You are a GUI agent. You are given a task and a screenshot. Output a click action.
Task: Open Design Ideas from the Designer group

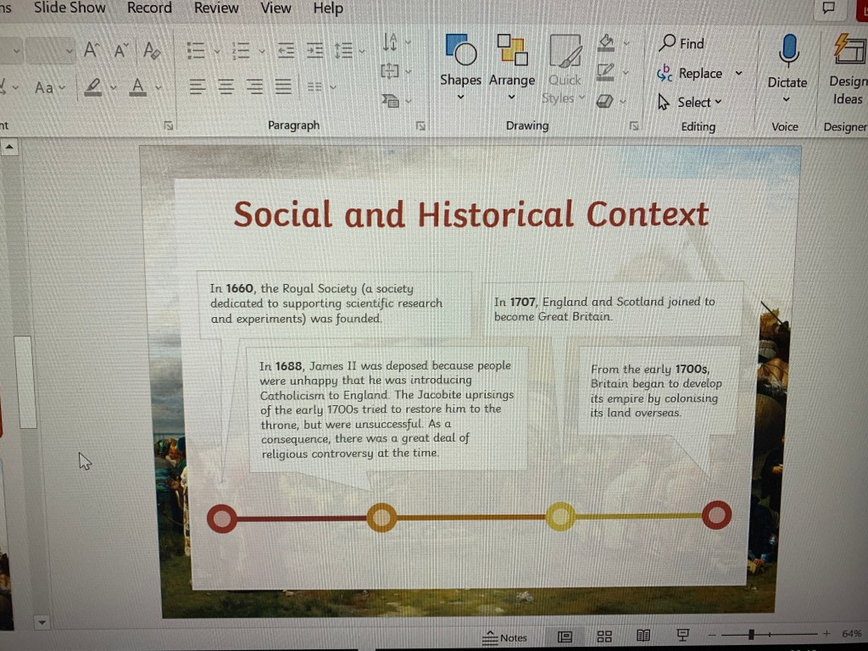point(847,68)
